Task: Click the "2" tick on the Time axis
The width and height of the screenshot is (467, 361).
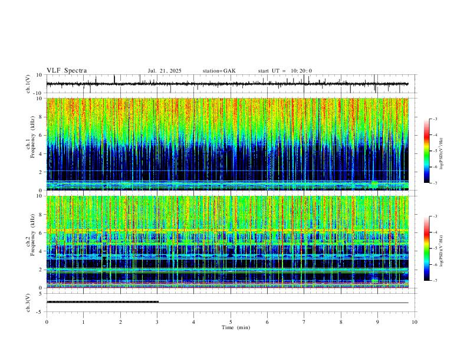Action: tap(120, 322)
